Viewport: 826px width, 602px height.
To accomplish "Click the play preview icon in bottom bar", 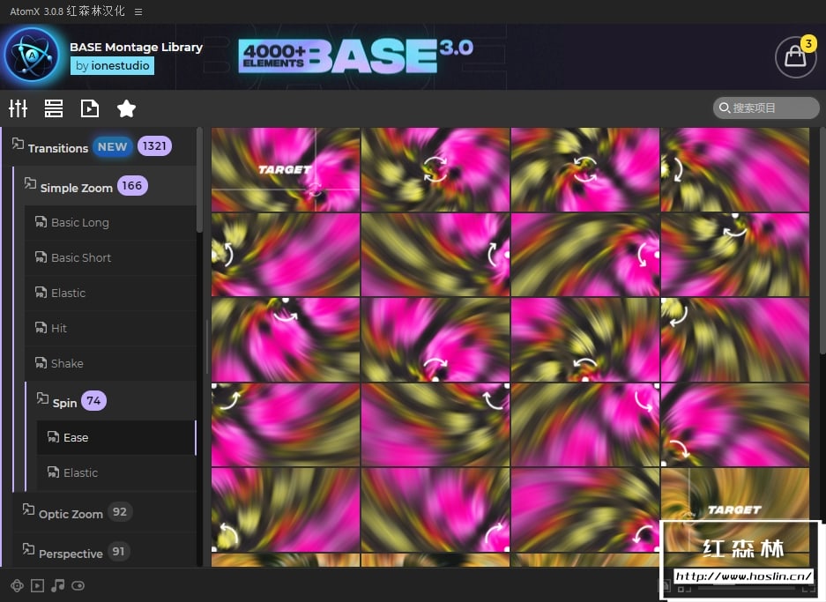I will 37,585.
